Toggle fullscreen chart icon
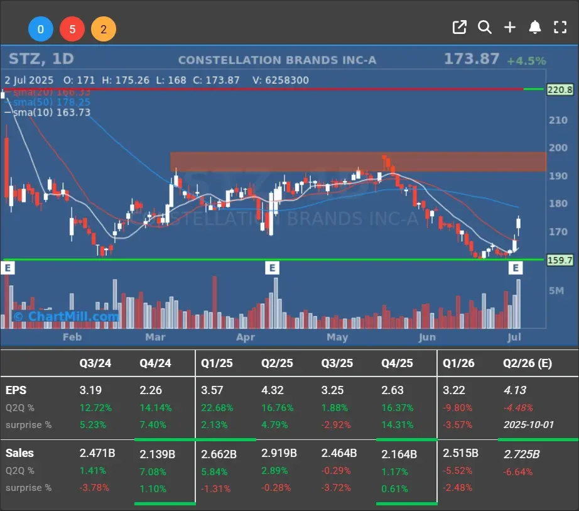This screenshot has width=579, height=511. [x=560, y=28]
